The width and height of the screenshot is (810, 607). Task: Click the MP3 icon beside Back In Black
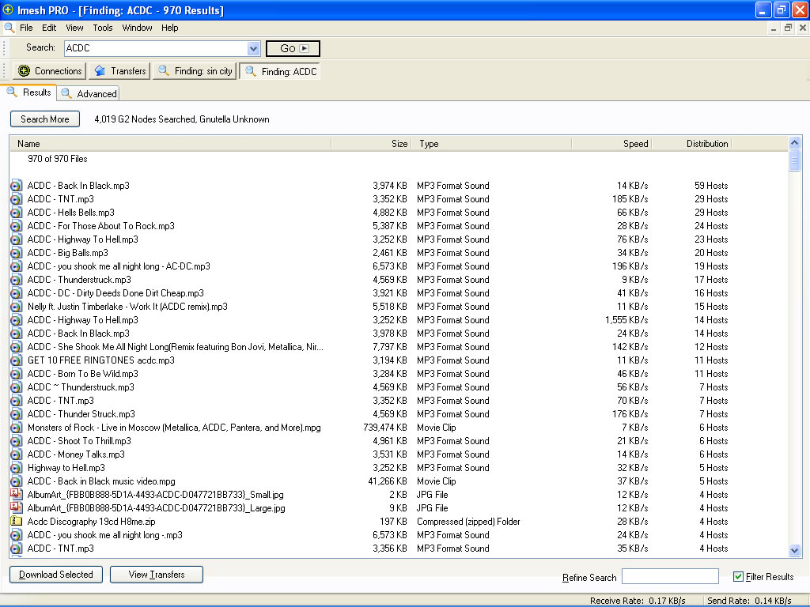[16, 186]
